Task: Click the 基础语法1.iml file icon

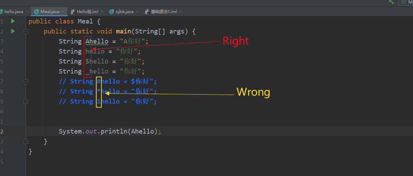Action: (147, 11)
